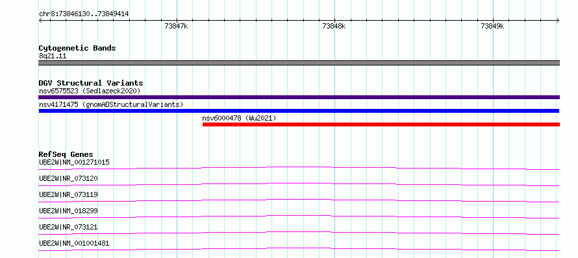Click the 73849k ruler tick label
Screen dimensions: 578x258
click(492, 26)
